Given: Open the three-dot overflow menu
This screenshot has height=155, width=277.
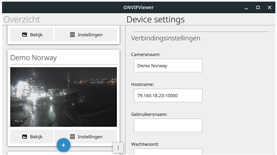Looking at the screenshot, I should coord(118,148).
